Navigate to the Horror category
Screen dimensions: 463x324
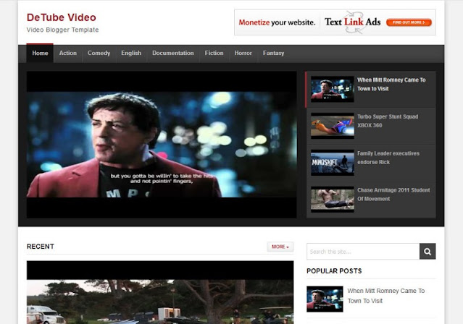pos(243,54)
